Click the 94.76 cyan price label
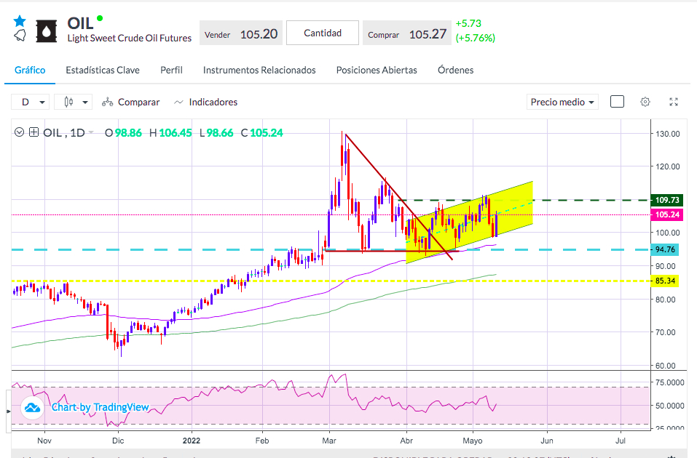The width and height of the screenshot is (697, 458). 664,249
